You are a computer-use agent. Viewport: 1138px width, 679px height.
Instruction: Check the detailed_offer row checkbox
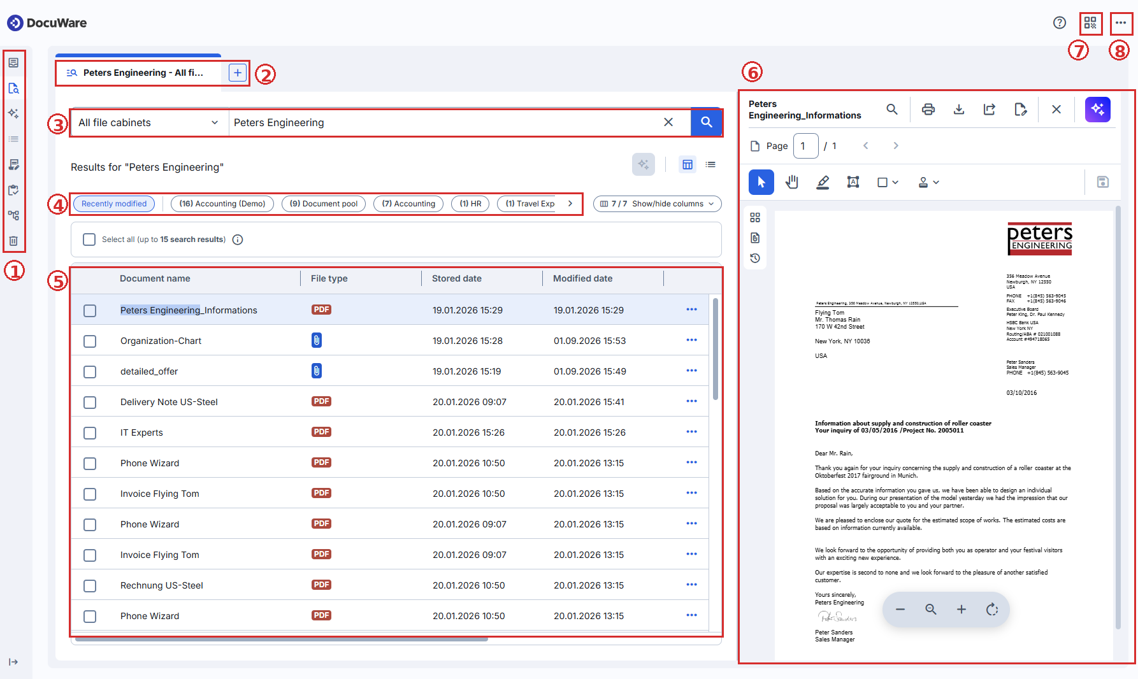(90, 371)
